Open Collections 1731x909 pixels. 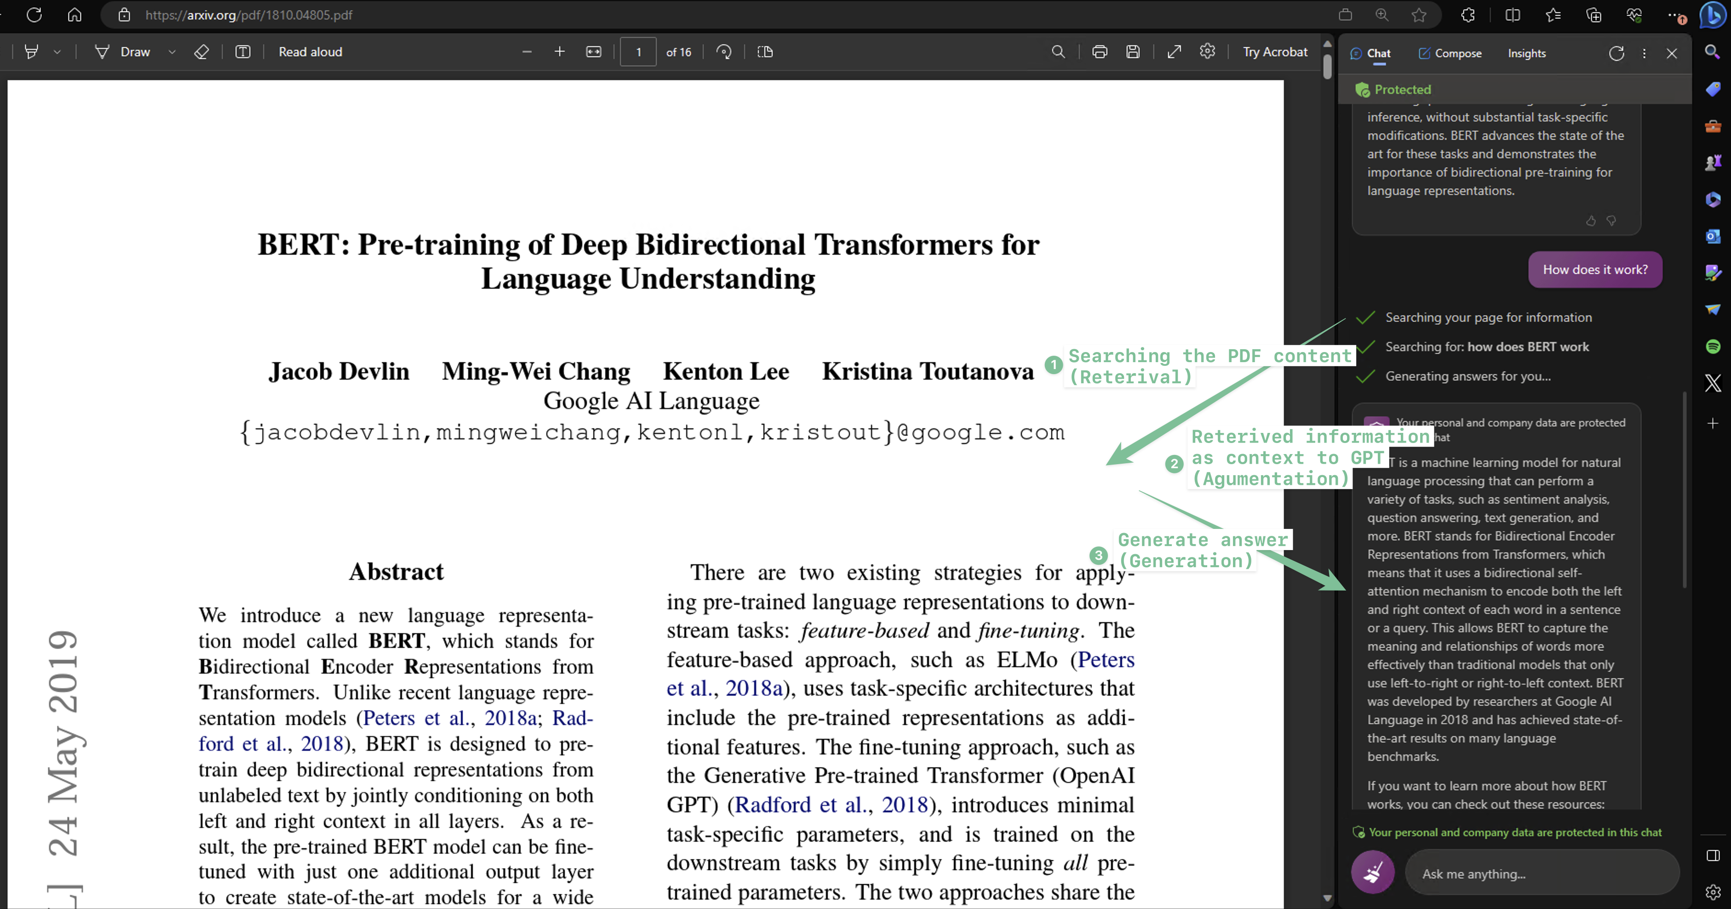click(x=1593, y=15)
